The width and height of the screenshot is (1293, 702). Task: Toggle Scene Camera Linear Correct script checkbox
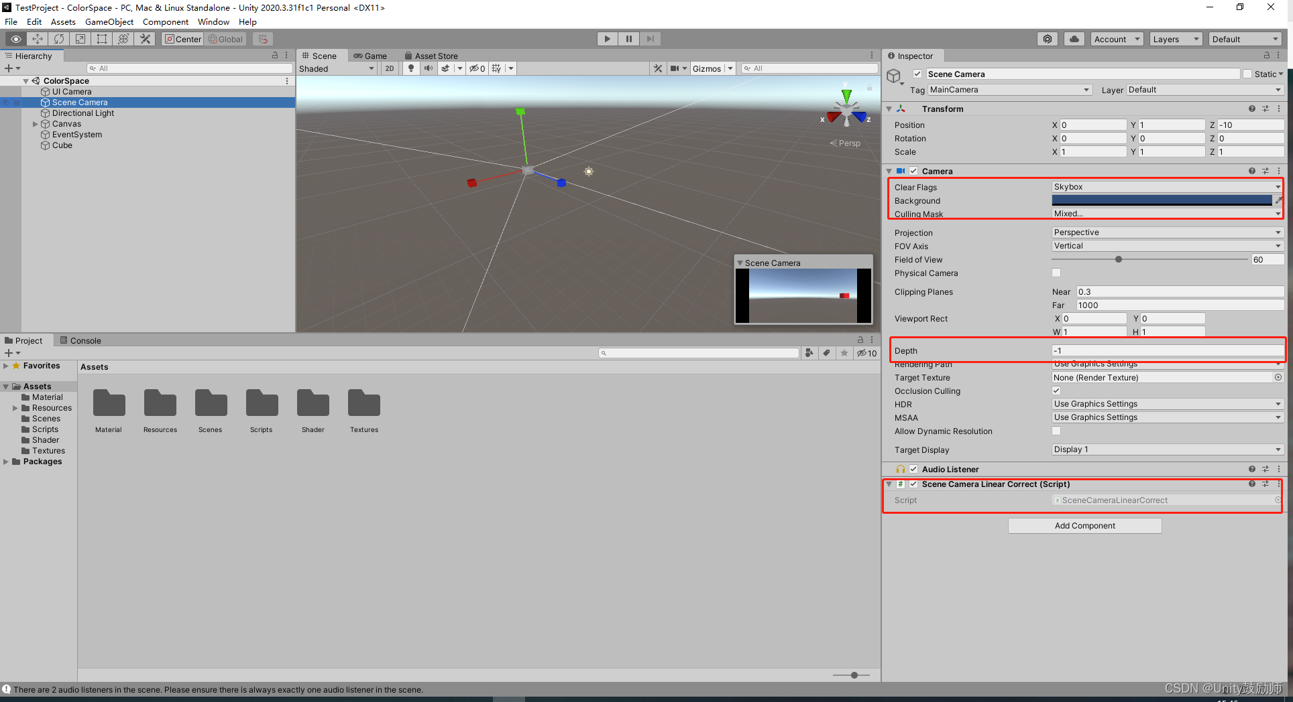[913, 484]
